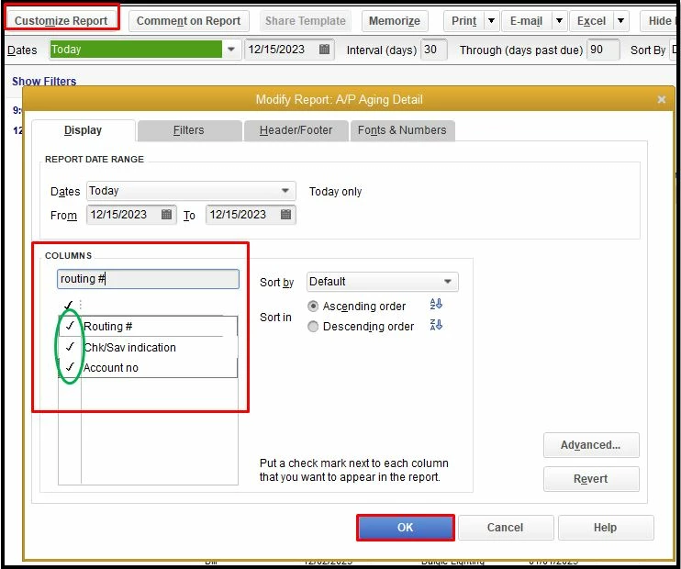This screenshot has height=569, width=681.
Task: Click the Z-A descending sort icon
Action: 436,325
